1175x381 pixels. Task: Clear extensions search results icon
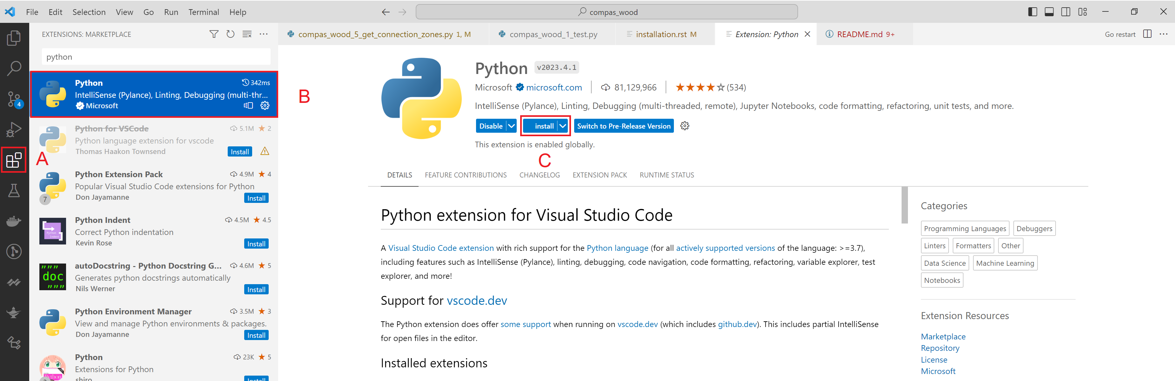[247, 34]
